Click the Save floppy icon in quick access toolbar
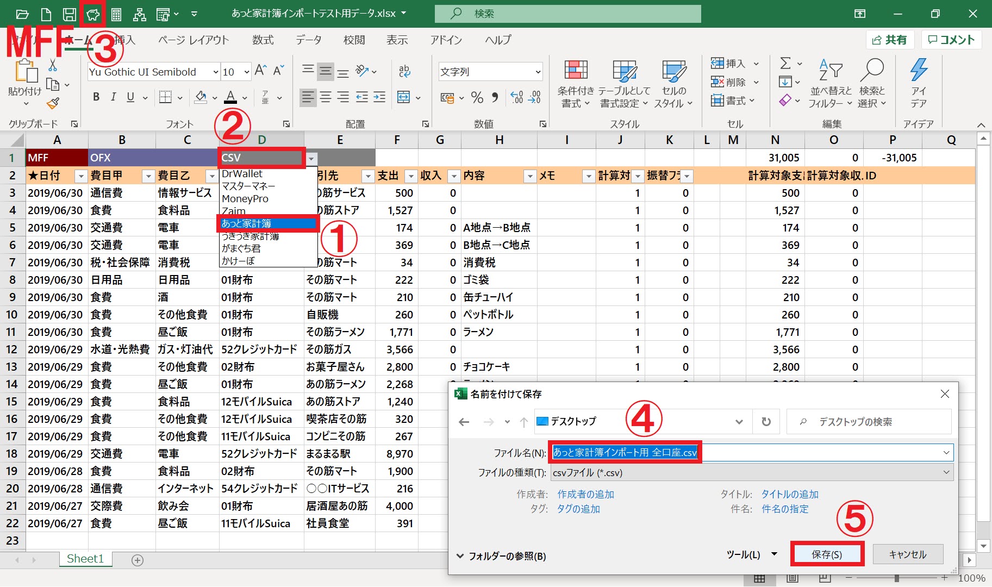 (69, 14)
